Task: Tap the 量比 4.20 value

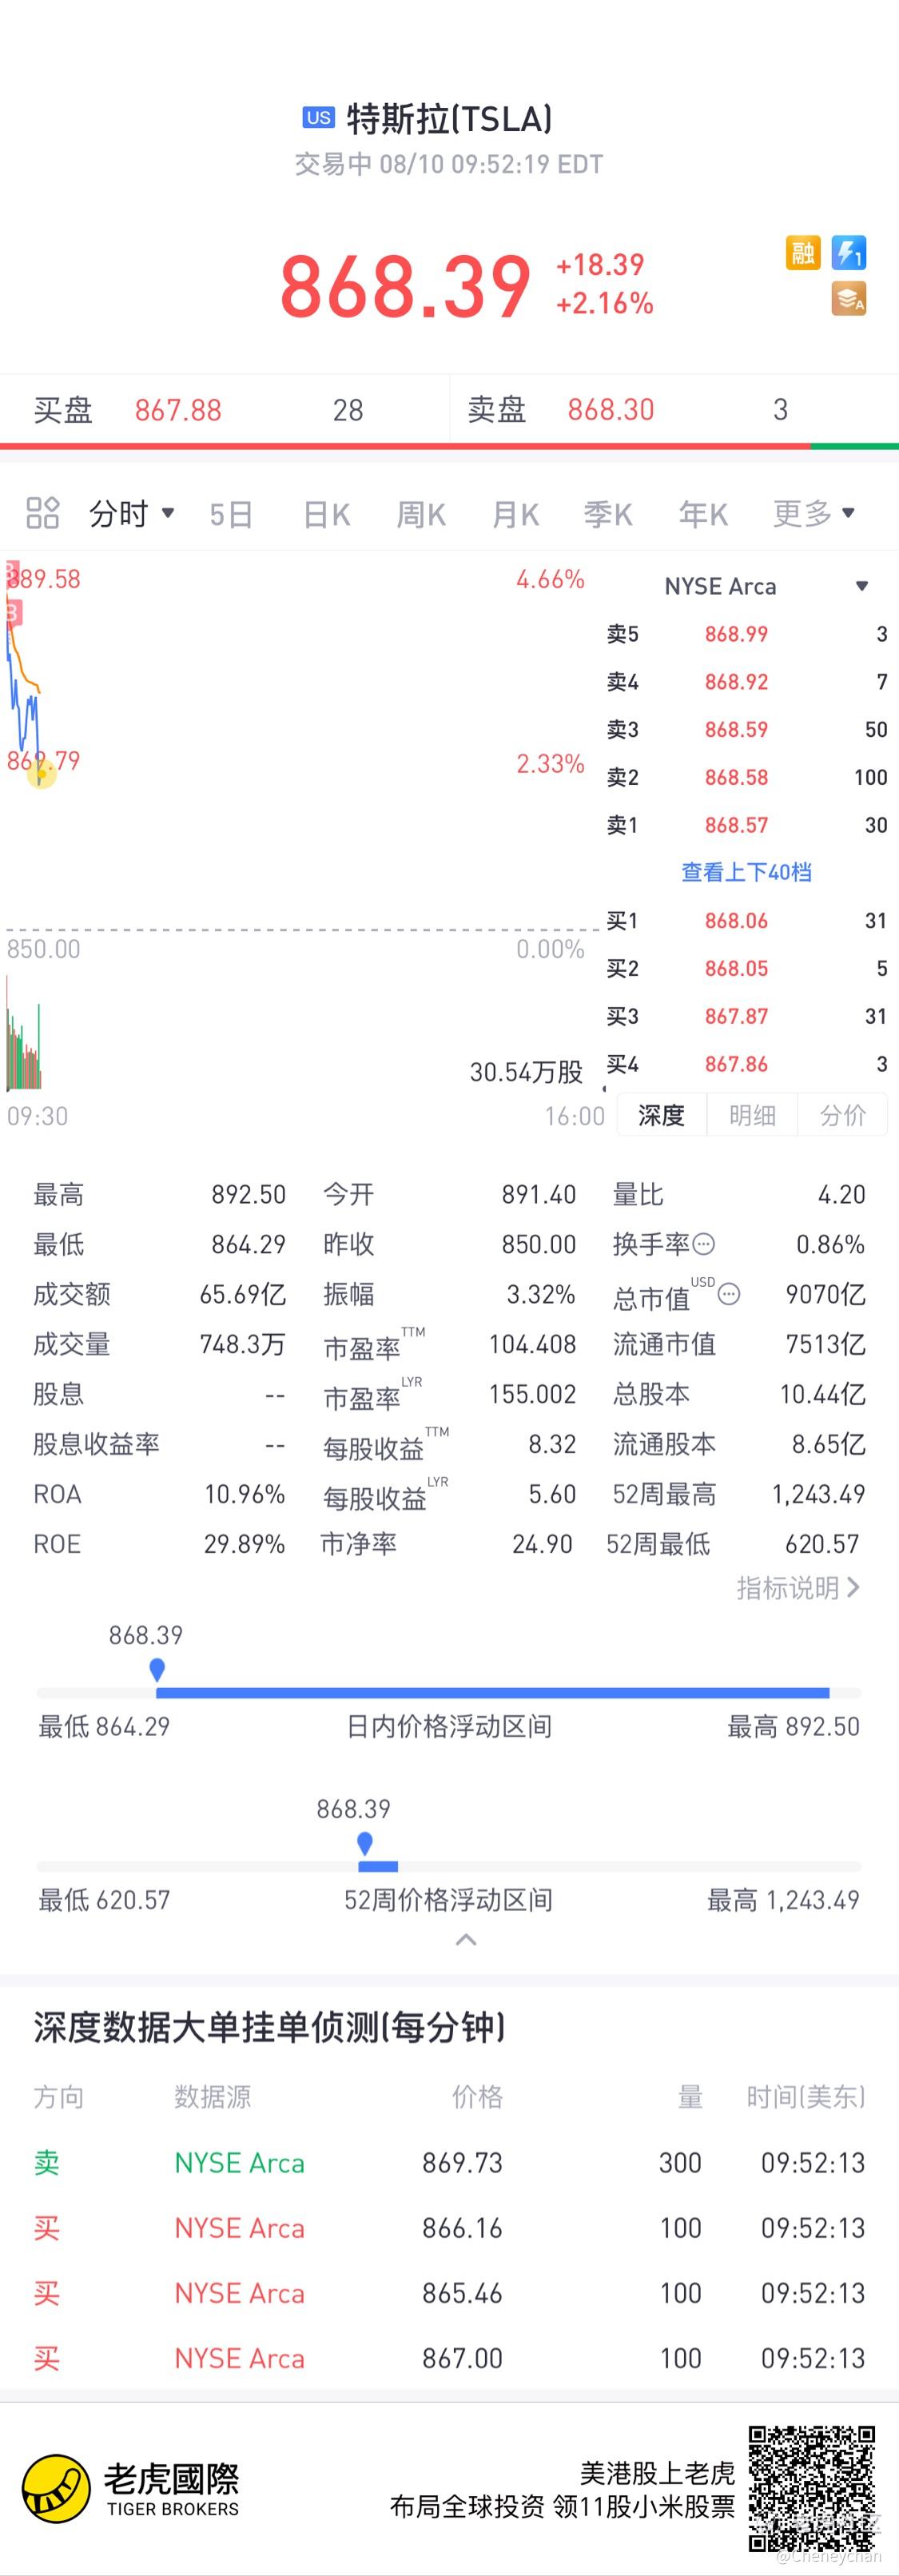Action: pos(842,1194)
